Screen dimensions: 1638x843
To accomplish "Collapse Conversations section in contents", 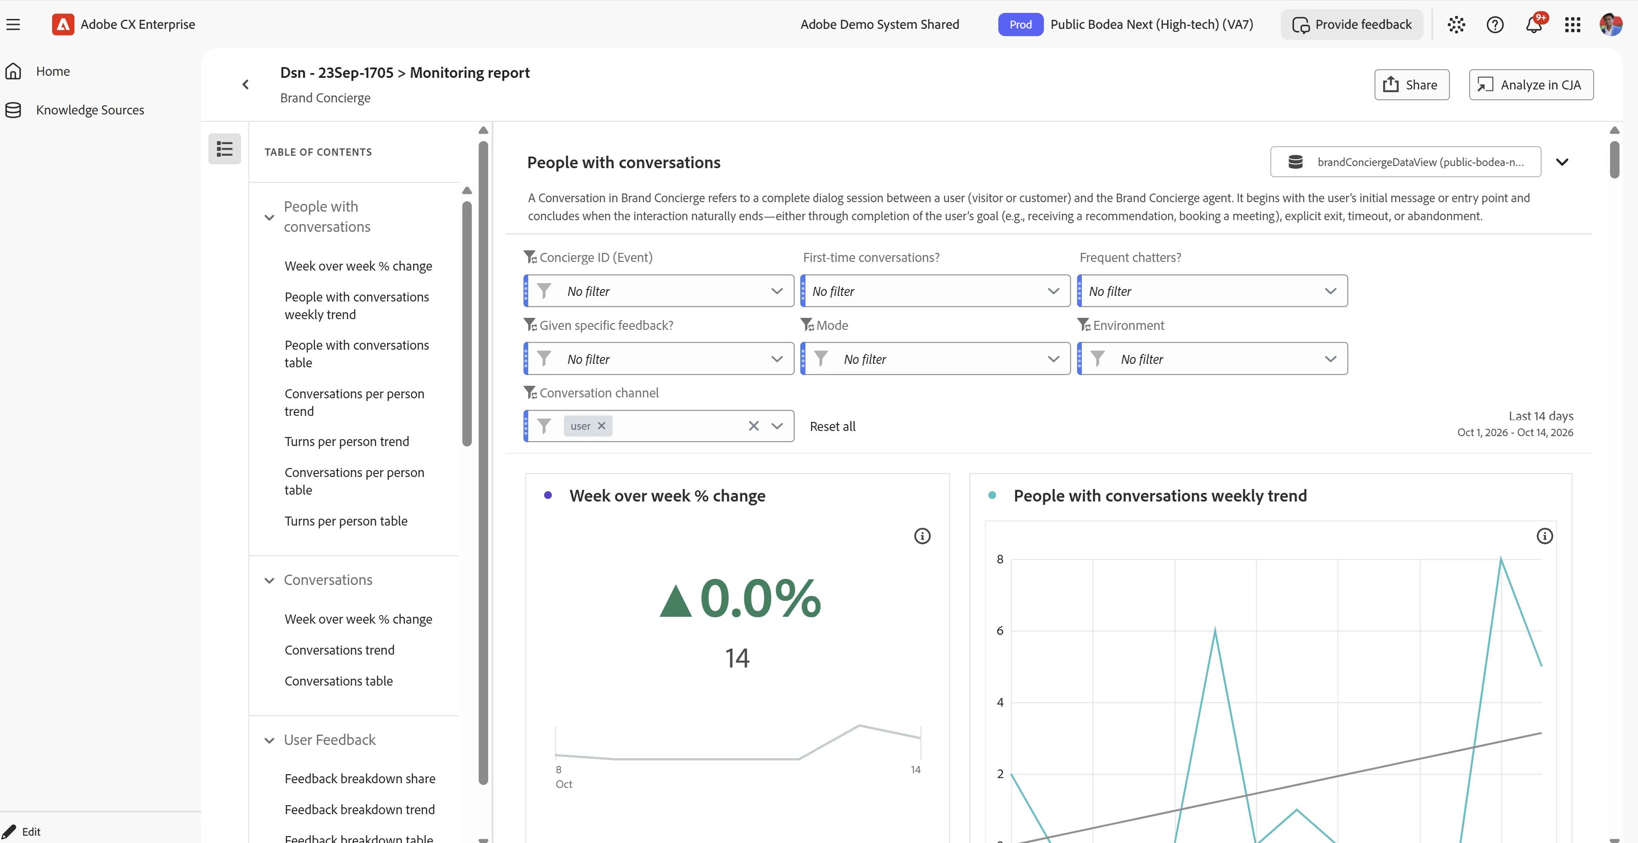I will 269,580.
